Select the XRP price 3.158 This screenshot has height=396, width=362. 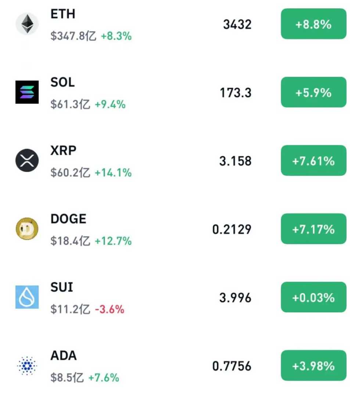pos(235,161)
